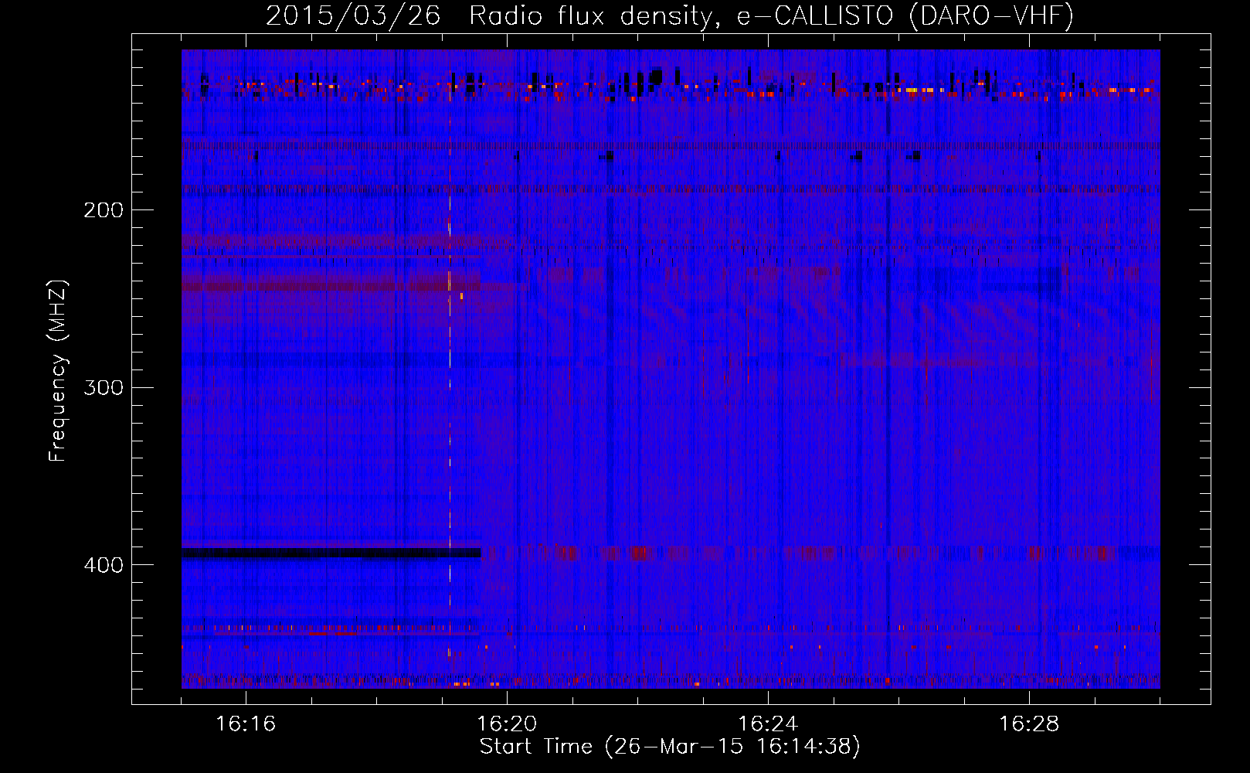This screenshot has width=1250, height=773.
Task: Click the 16:28 time tick label
Action: (x=1029, y=724)
